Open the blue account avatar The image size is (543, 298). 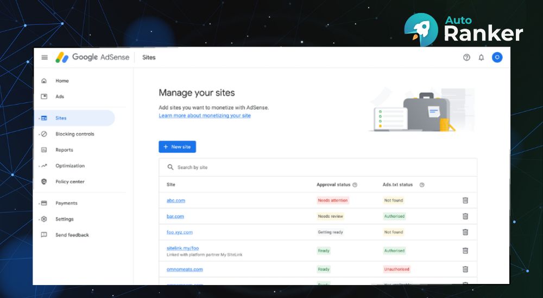(497, 57)
